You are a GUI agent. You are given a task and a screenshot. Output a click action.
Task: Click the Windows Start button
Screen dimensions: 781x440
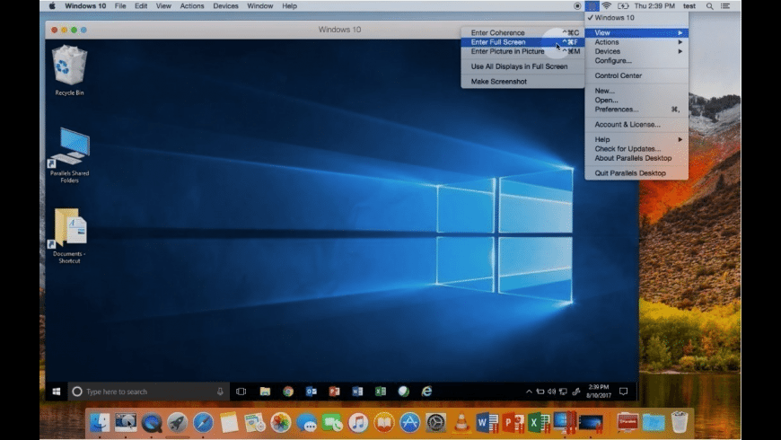point(56,392)
